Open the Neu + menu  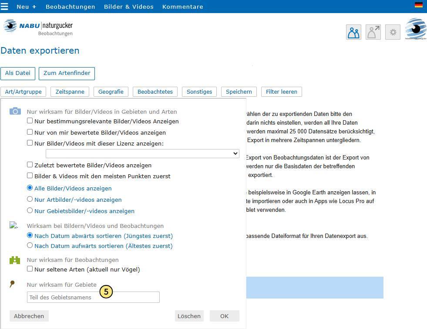[x=27, y=7]
